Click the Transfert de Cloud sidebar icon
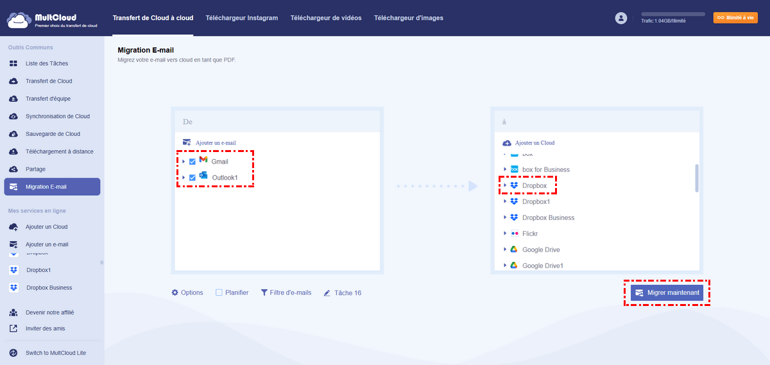770x365 pixels. 13,81
